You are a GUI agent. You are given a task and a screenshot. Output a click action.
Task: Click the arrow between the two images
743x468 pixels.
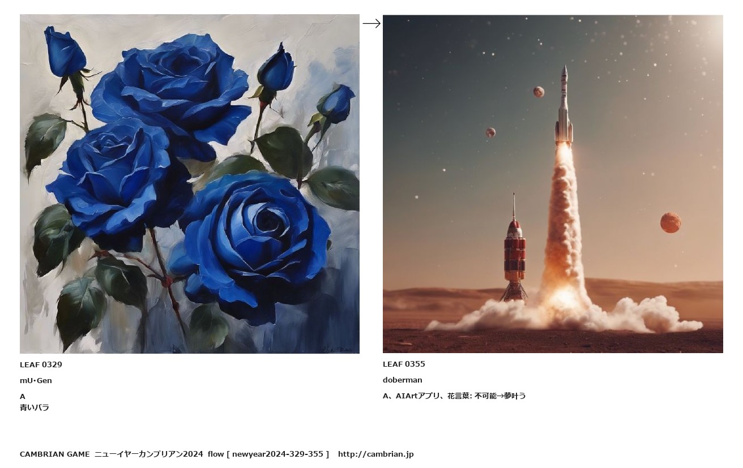pos(371,23)
